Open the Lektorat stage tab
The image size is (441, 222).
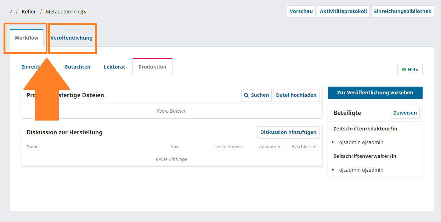(114, 67)
